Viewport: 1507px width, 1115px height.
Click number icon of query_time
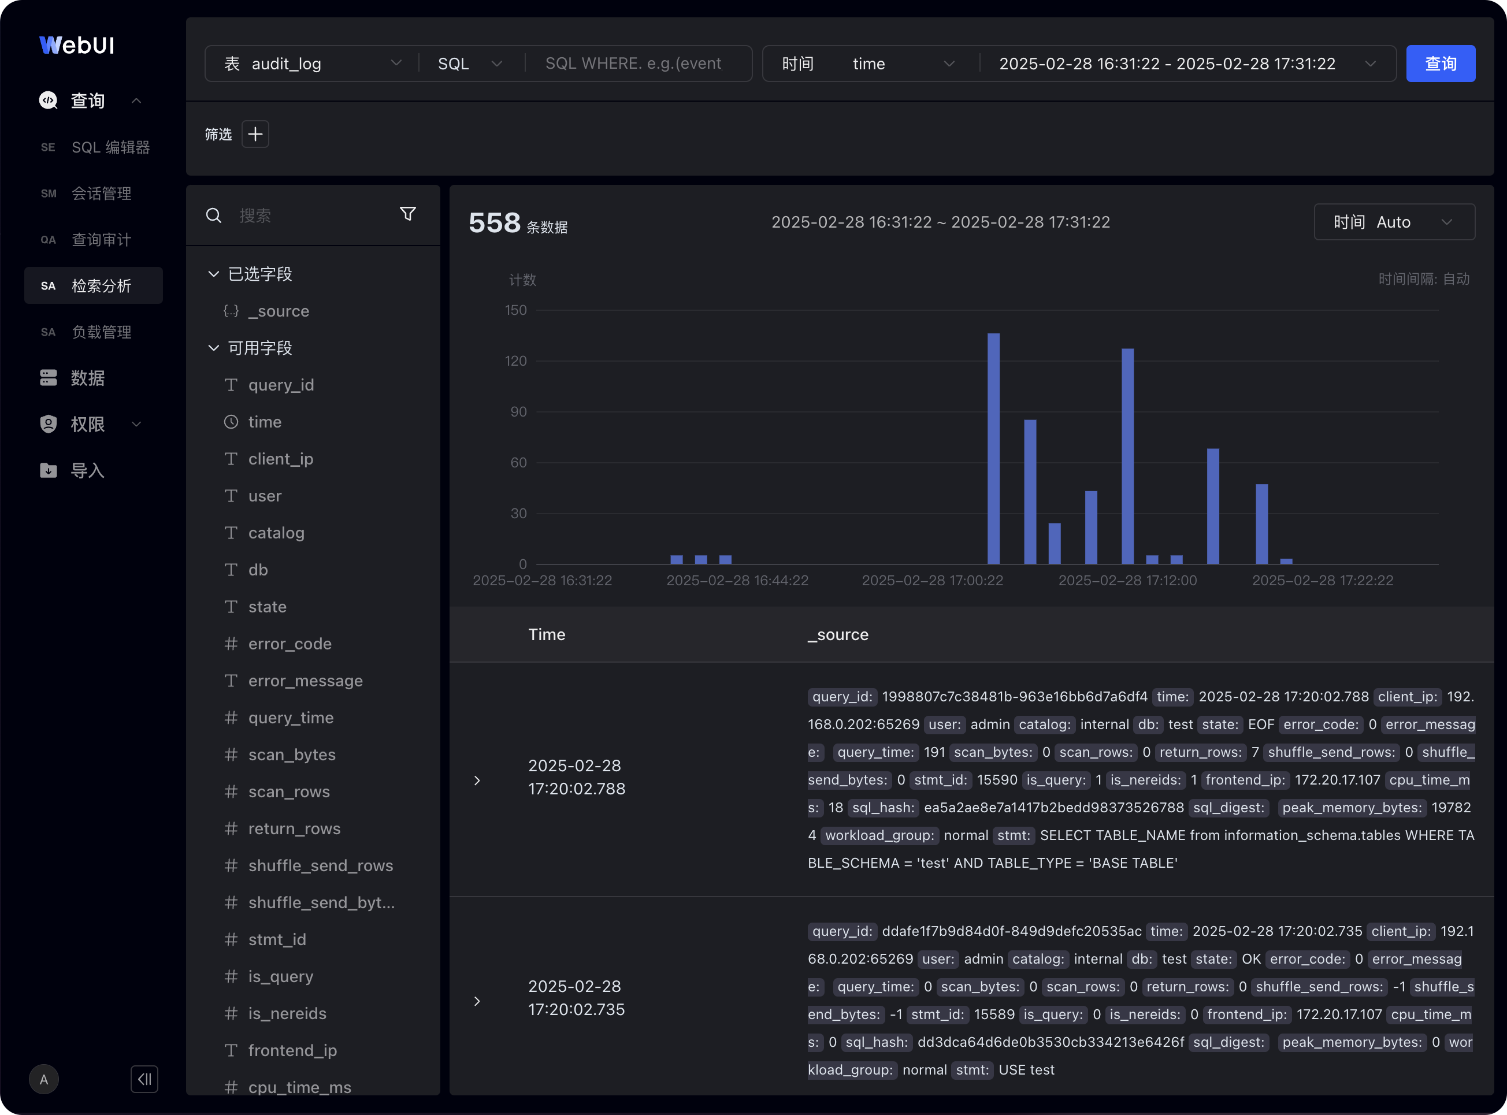[231, 718]
